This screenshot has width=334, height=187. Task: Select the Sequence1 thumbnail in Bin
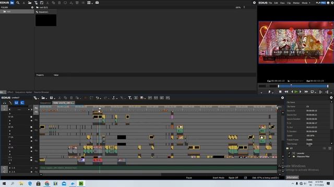(46, 20)
